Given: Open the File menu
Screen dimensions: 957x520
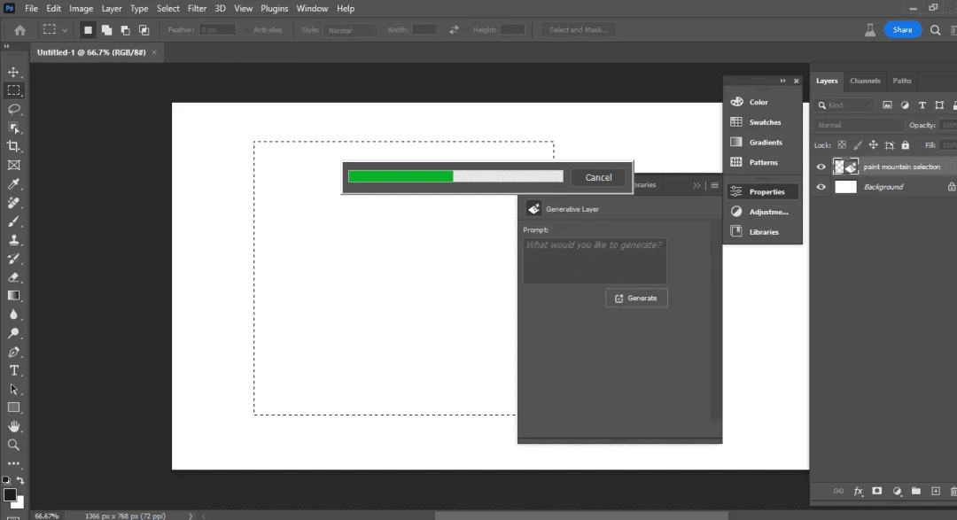Looking at the screenshot, I should 31,9.
